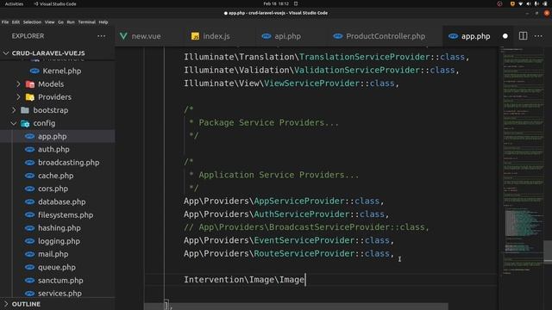
Task: Expand the Providers folder chevron
Action: 18,97
